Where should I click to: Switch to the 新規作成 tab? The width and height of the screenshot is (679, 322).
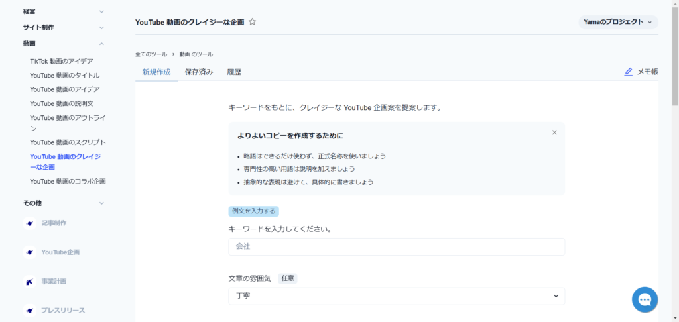[156, 72]
